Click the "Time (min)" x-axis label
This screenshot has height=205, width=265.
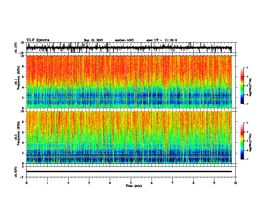coord(134,186)
